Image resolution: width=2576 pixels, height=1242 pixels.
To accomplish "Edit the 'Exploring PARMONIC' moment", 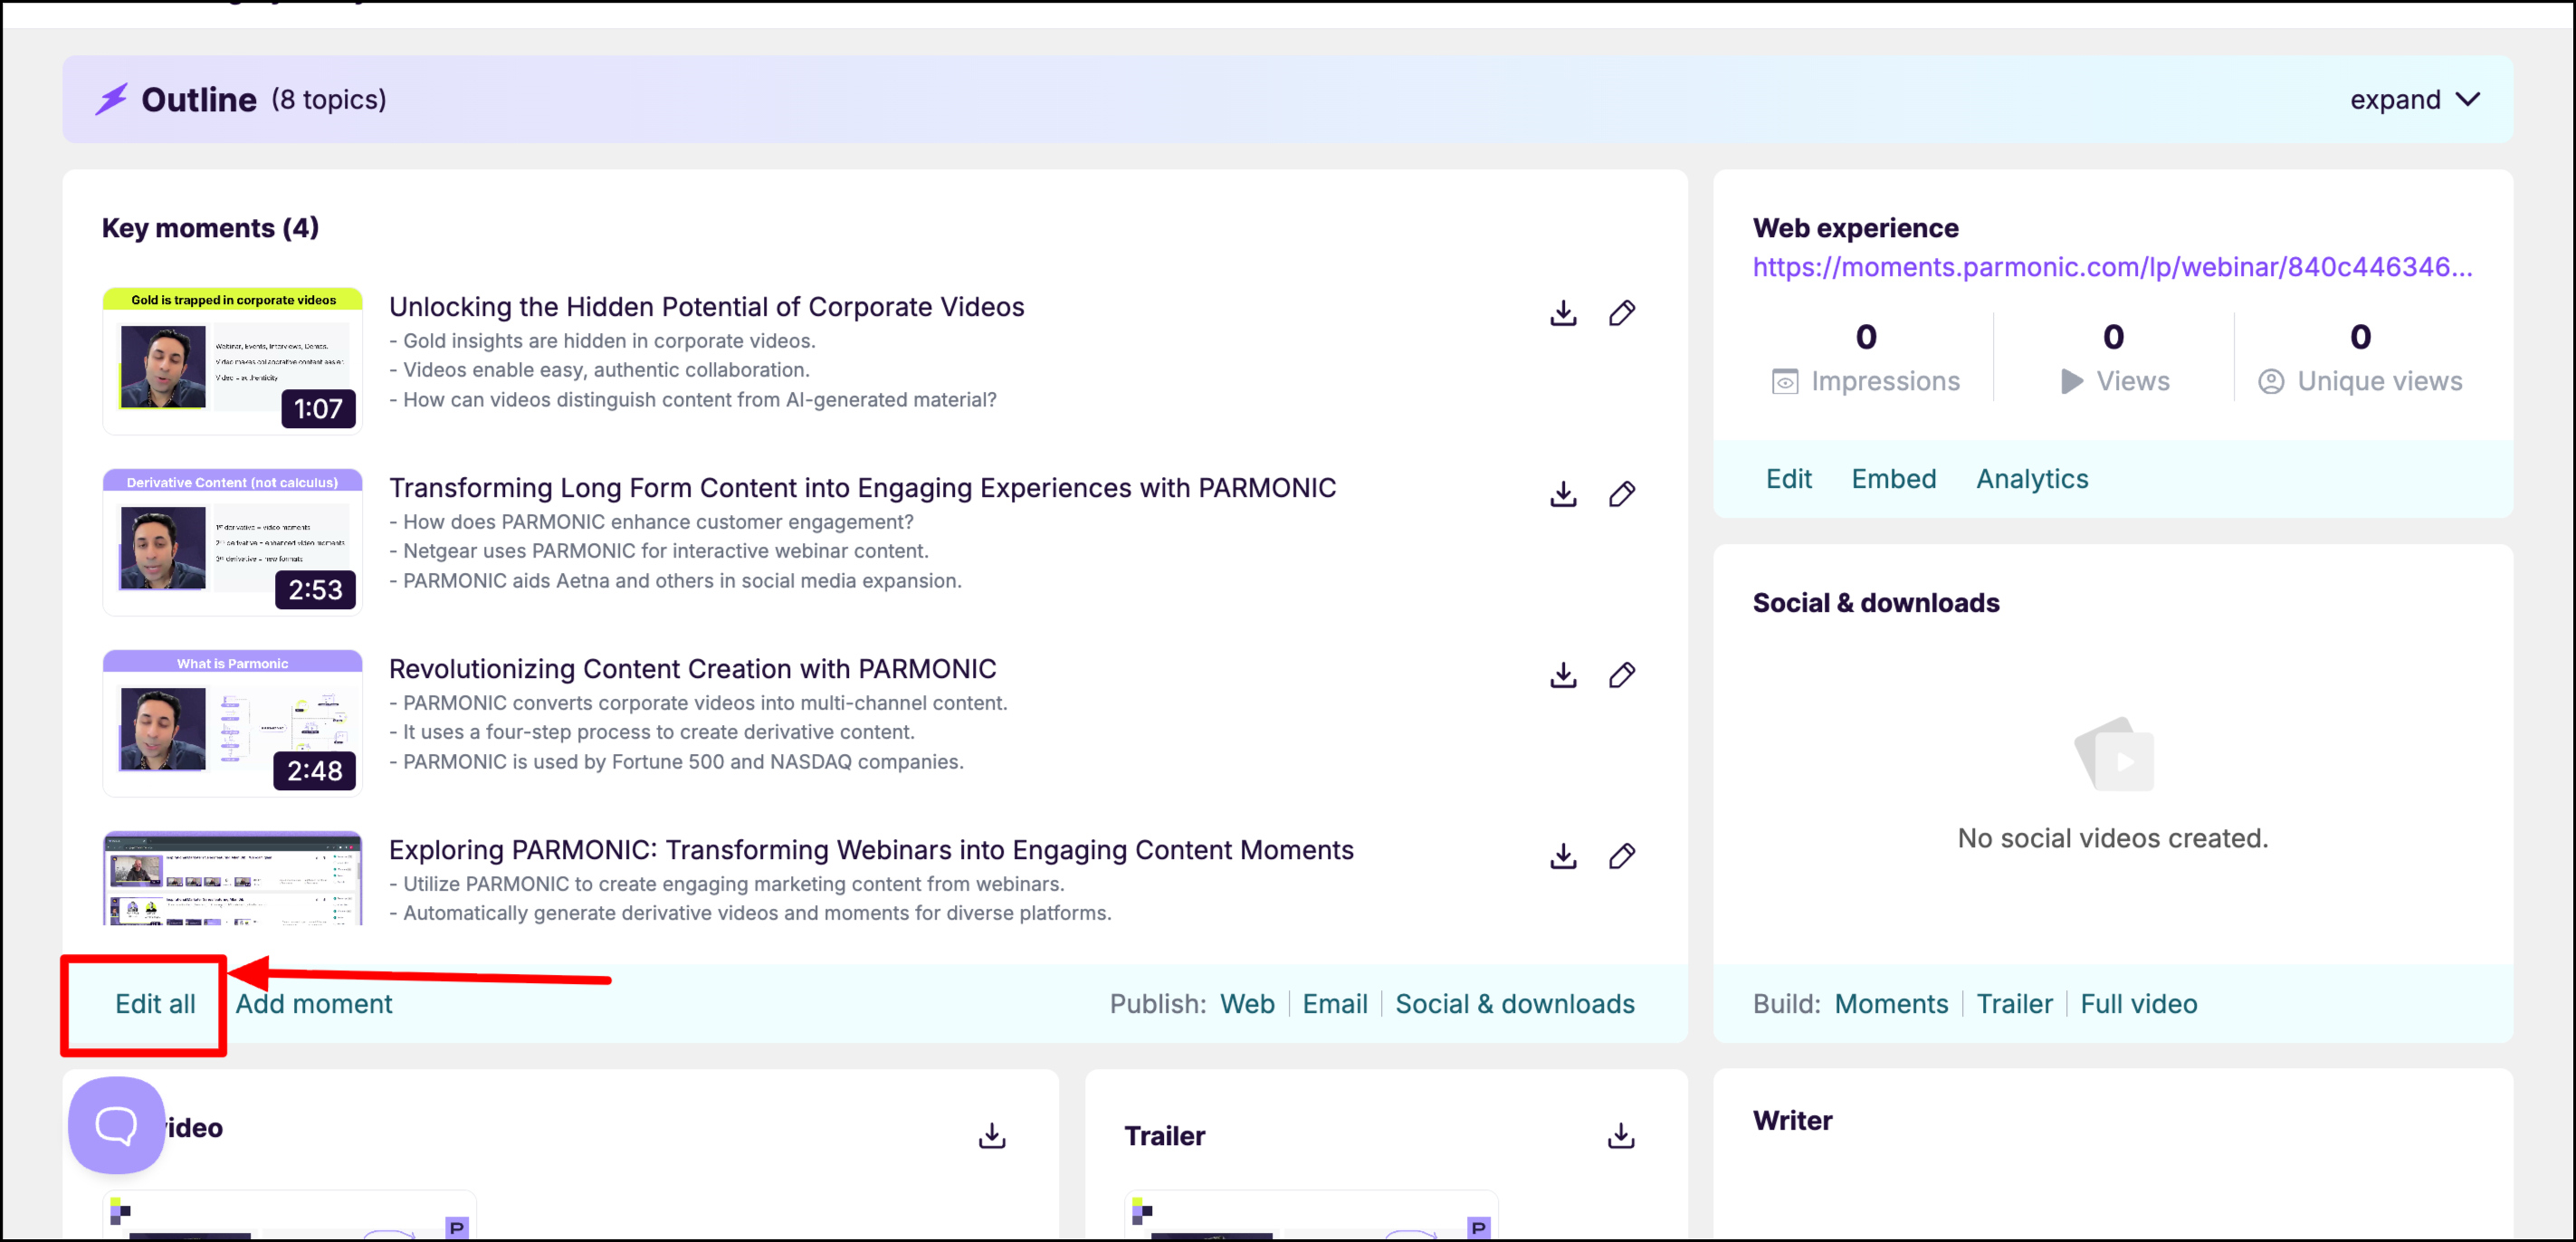I will [1622, 856].
